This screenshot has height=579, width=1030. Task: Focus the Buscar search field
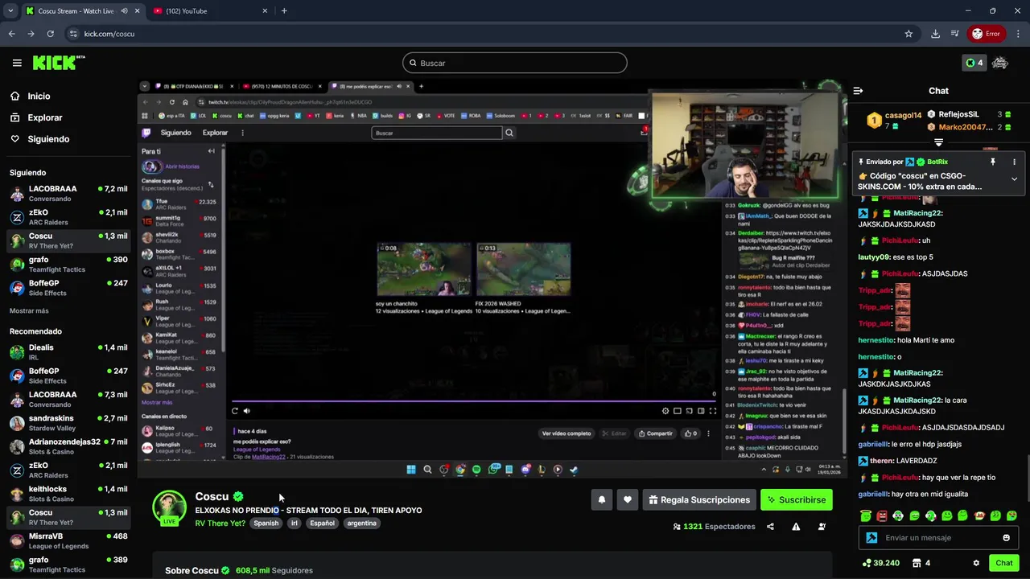pos(515,63)
